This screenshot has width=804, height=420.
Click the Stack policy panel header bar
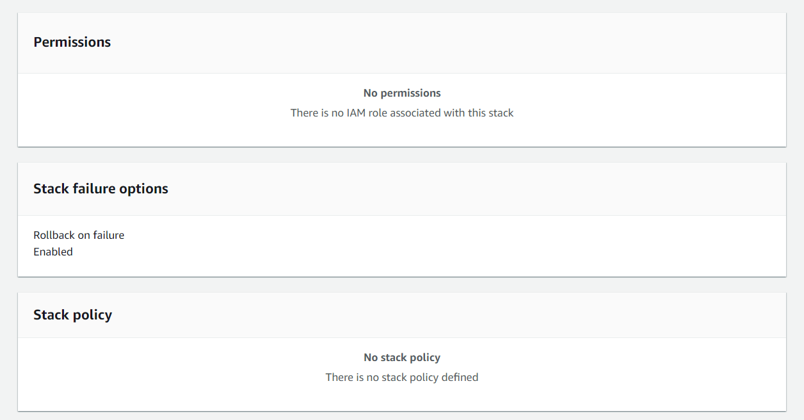(402, 315)
